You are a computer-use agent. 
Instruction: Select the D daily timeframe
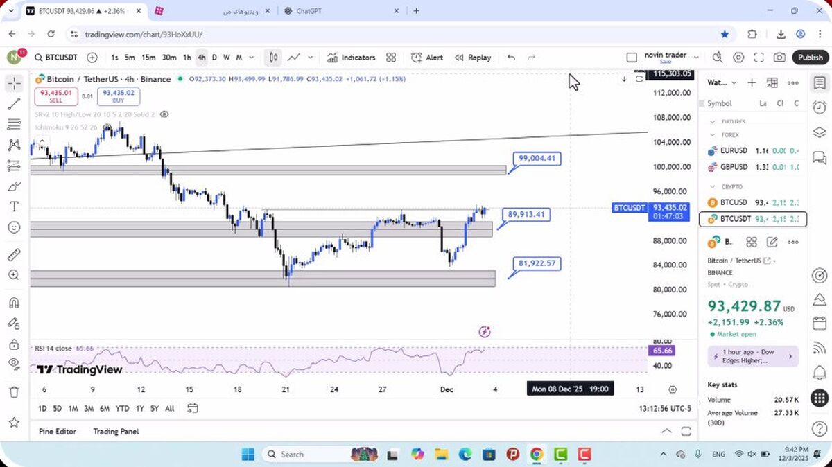coord(214,58)
